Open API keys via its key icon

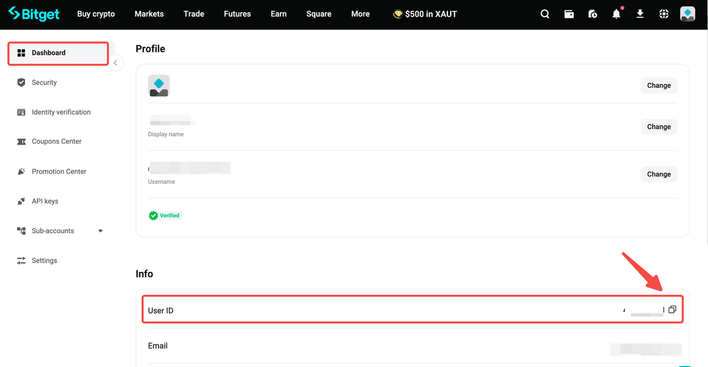(x=20, y=201)
